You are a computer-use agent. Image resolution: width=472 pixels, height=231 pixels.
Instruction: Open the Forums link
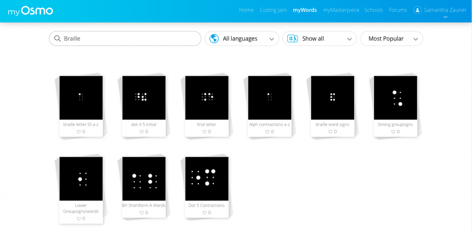pyautogui.click(x=398, y=10)
